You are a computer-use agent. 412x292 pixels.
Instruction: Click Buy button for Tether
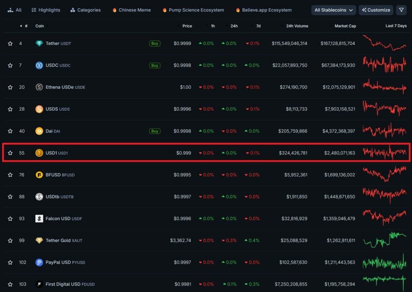(x=155, y=43)
